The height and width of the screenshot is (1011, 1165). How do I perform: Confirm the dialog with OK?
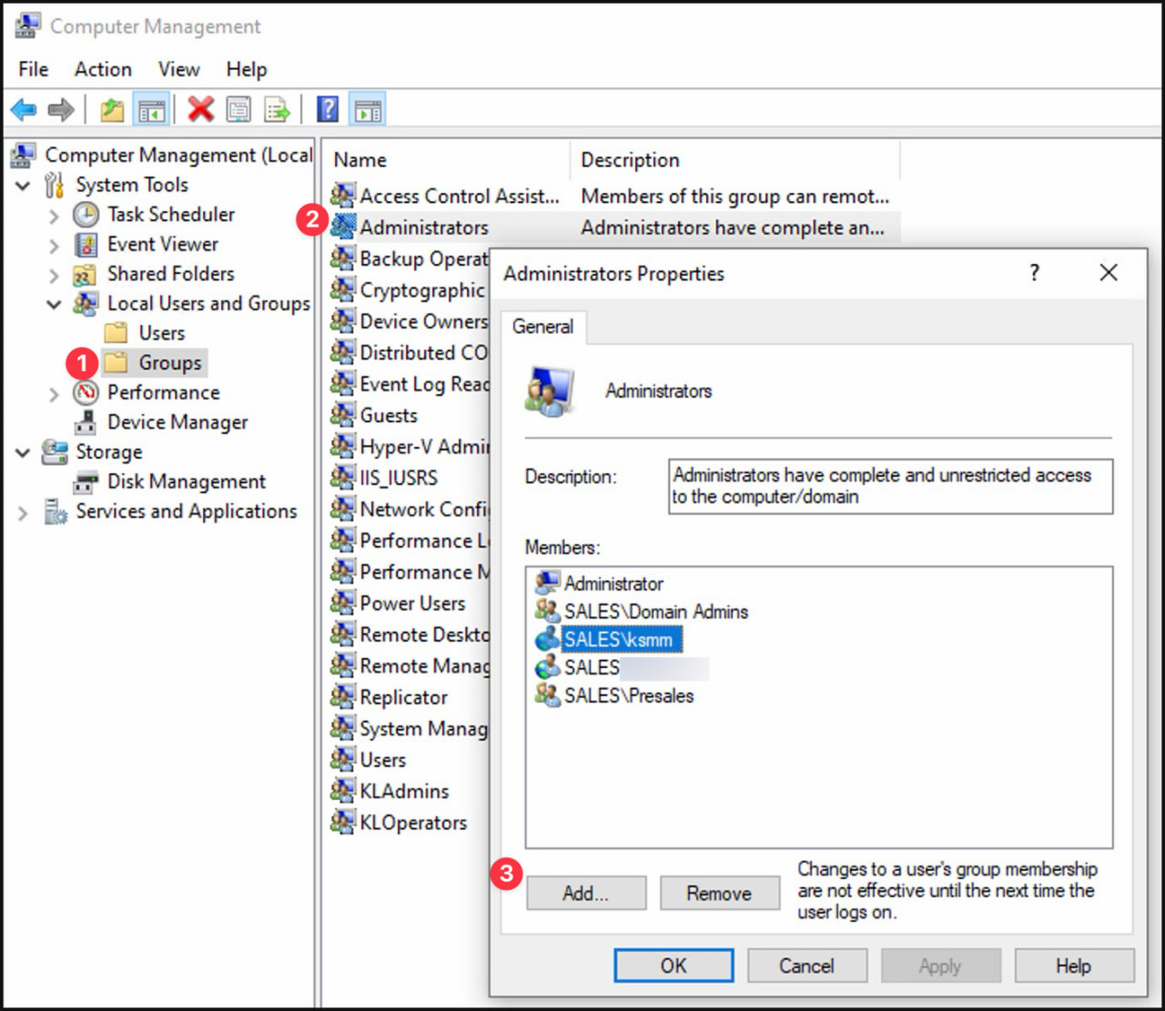[x=674, y=966]
